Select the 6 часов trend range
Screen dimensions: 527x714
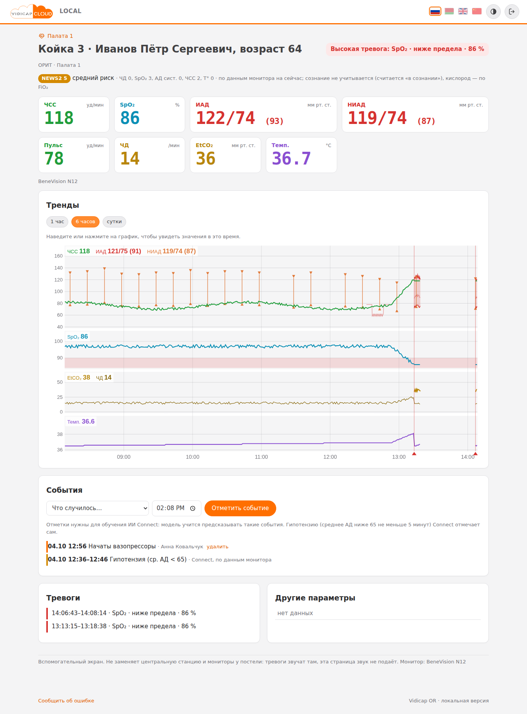click(85, 222)
